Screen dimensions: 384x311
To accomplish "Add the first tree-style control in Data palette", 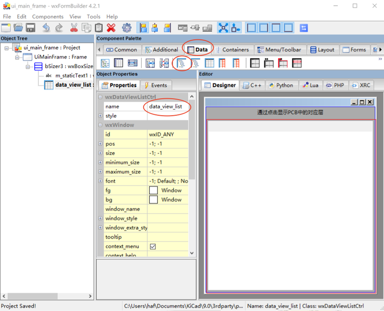I will pos(105,63).
